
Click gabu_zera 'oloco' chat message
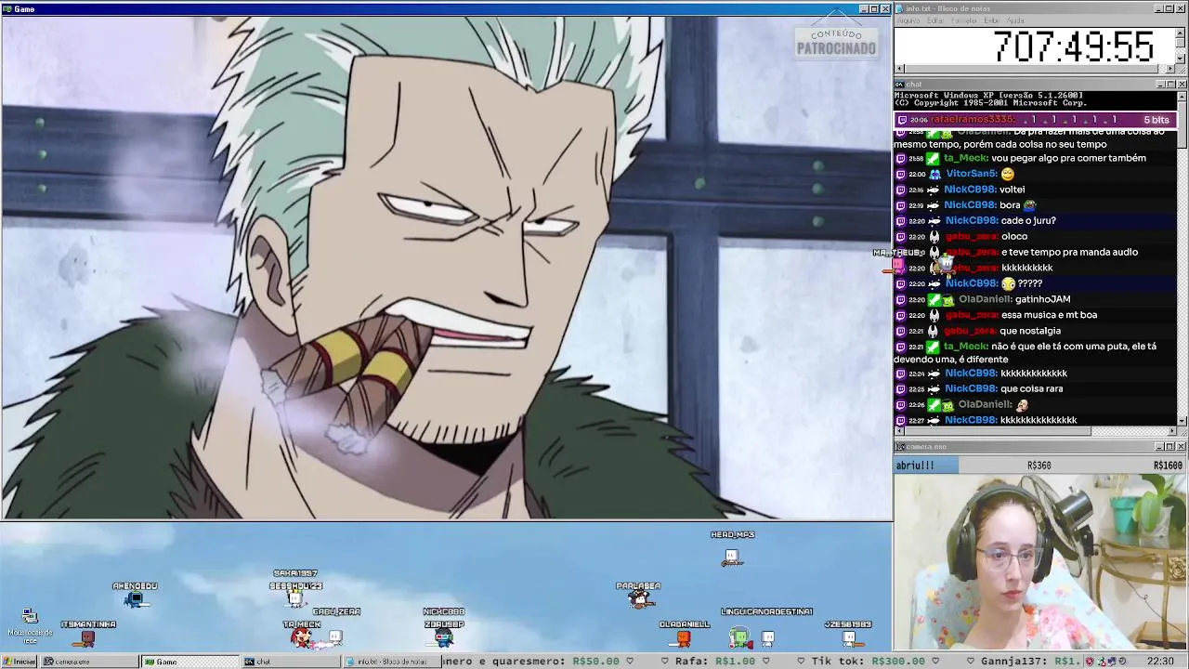pyautogui.click(x=1014, y=237)
